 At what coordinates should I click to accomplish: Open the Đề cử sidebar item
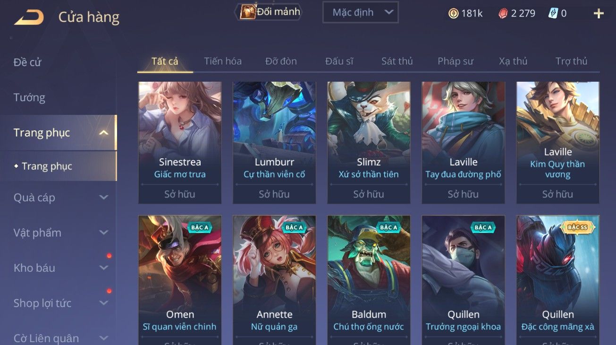click(x=27, y=62)
